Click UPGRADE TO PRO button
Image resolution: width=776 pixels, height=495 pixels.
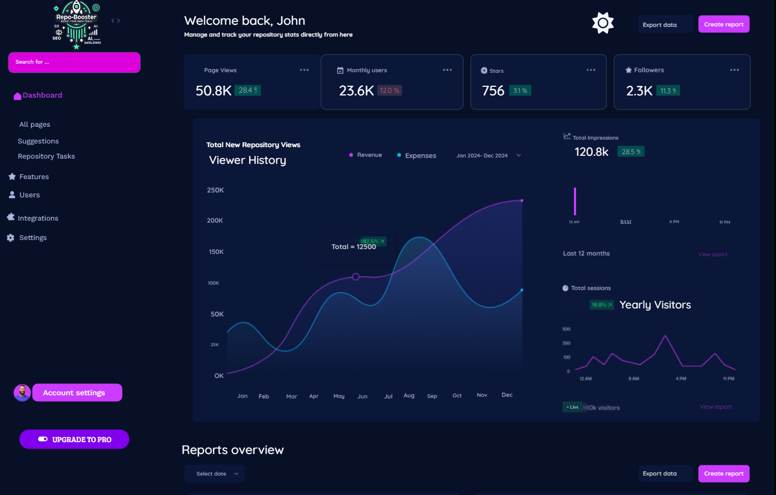coord(74,439)
